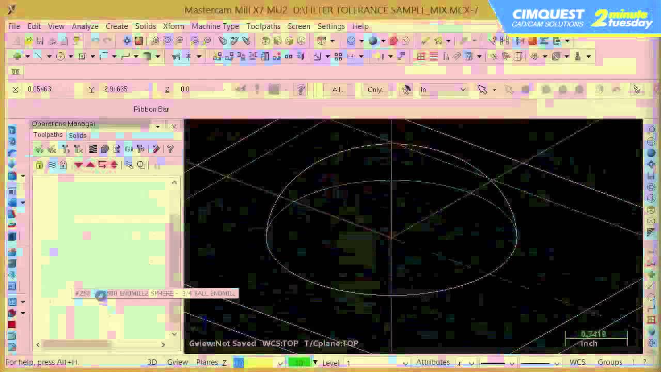Viewport: 661px width, 372px height.
Task: Select the shaded sphere display icon
Action: tap(373, 41)
